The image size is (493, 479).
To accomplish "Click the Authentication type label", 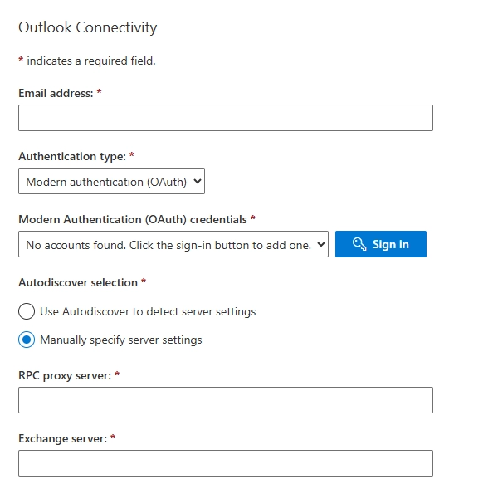I will coord(72,156).
